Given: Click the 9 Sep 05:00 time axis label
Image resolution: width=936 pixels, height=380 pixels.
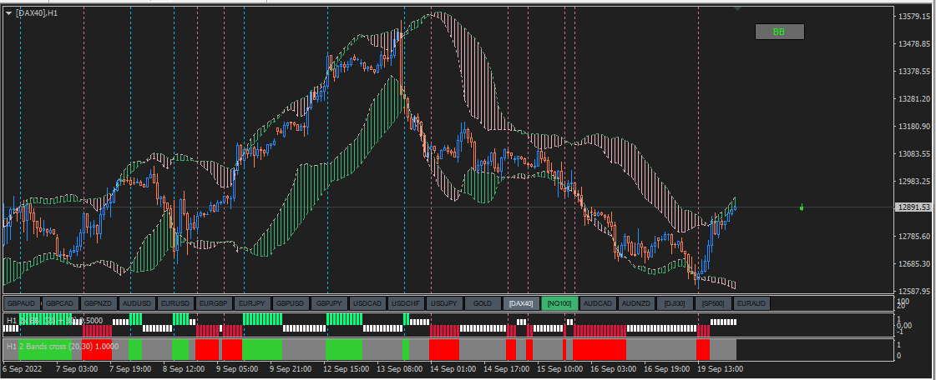Looking at the screenshot, I should 238,369.
